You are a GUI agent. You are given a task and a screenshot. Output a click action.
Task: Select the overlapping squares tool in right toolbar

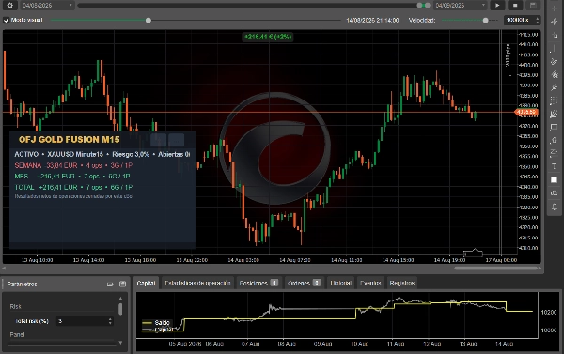555,36
